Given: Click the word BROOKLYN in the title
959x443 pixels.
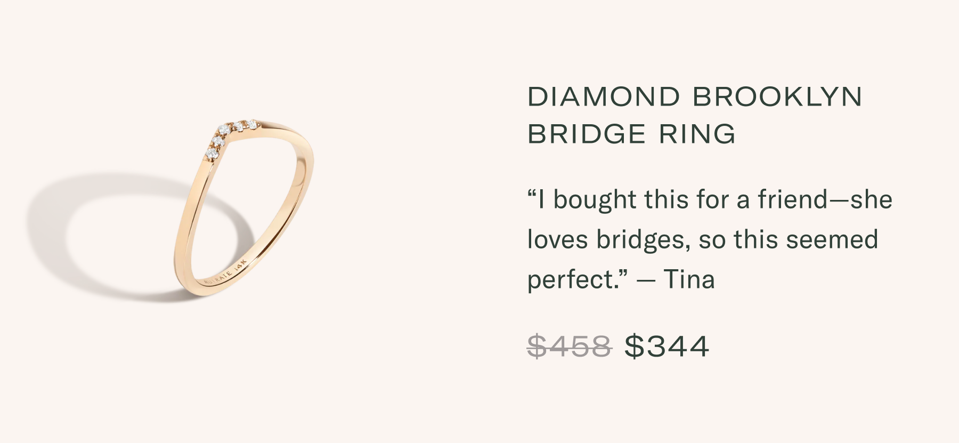Looking at the screenshot, I should (x=777, y=97).
